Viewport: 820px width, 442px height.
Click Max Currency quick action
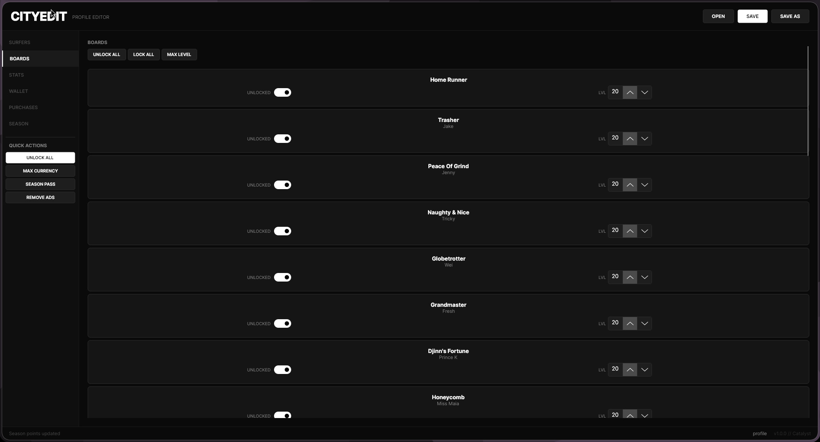pyautogui.click(x=40, y=171)
